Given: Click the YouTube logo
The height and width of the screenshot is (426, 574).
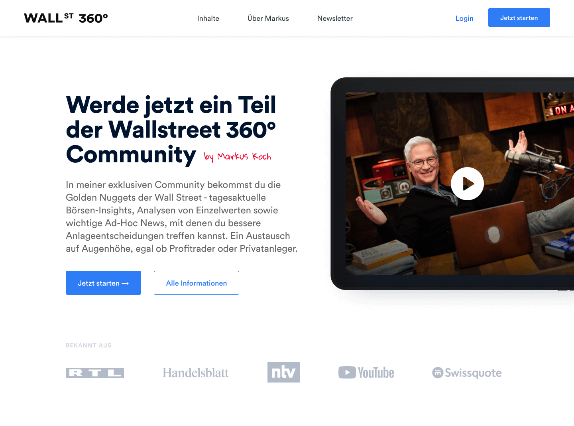Looking at the screenshot, I should (366, 373).
